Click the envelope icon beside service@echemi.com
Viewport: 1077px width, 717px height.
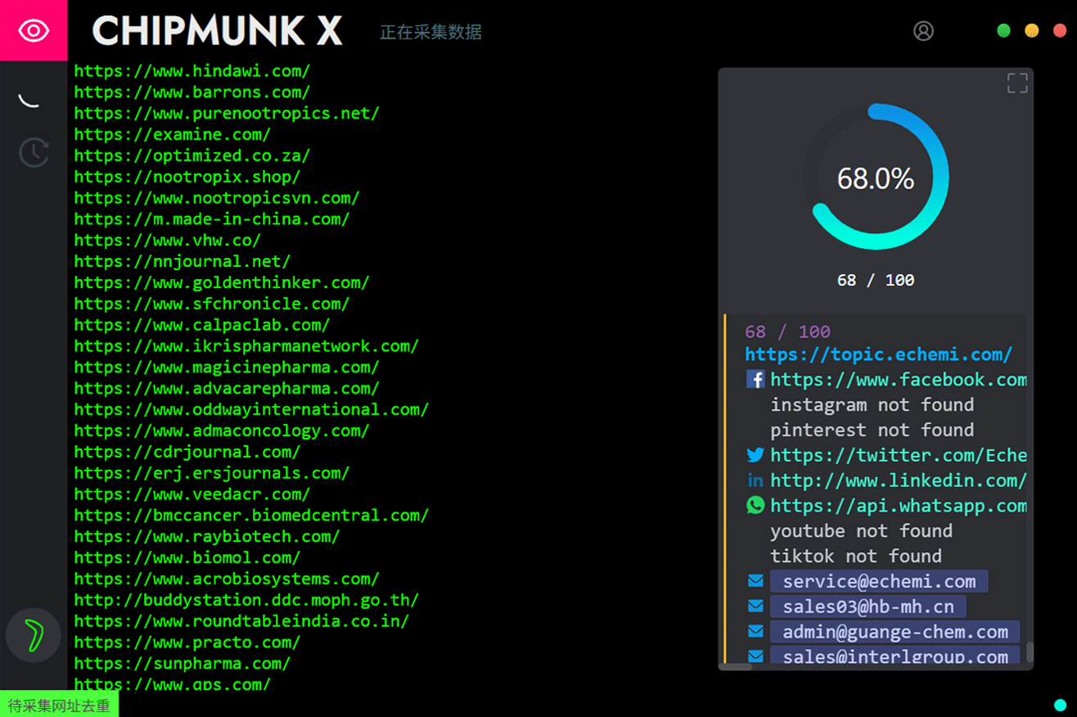tap(755, 582)
